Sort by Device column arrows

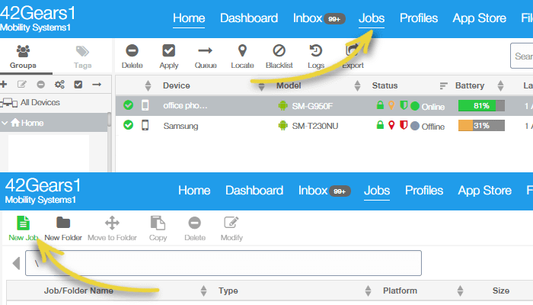(x=261, y=85)
